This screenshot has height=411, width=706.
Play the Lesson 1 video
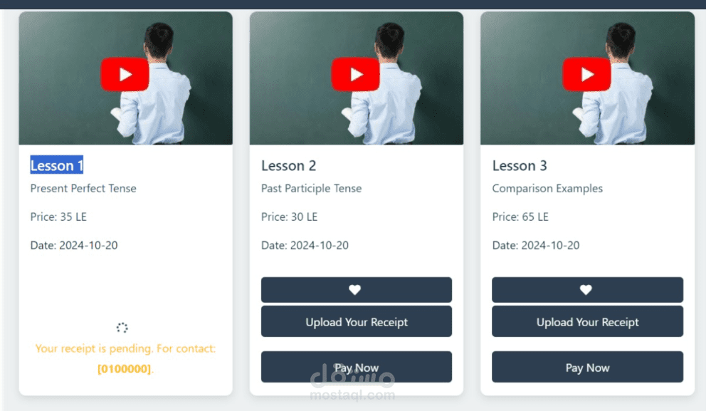click(125, 74)
